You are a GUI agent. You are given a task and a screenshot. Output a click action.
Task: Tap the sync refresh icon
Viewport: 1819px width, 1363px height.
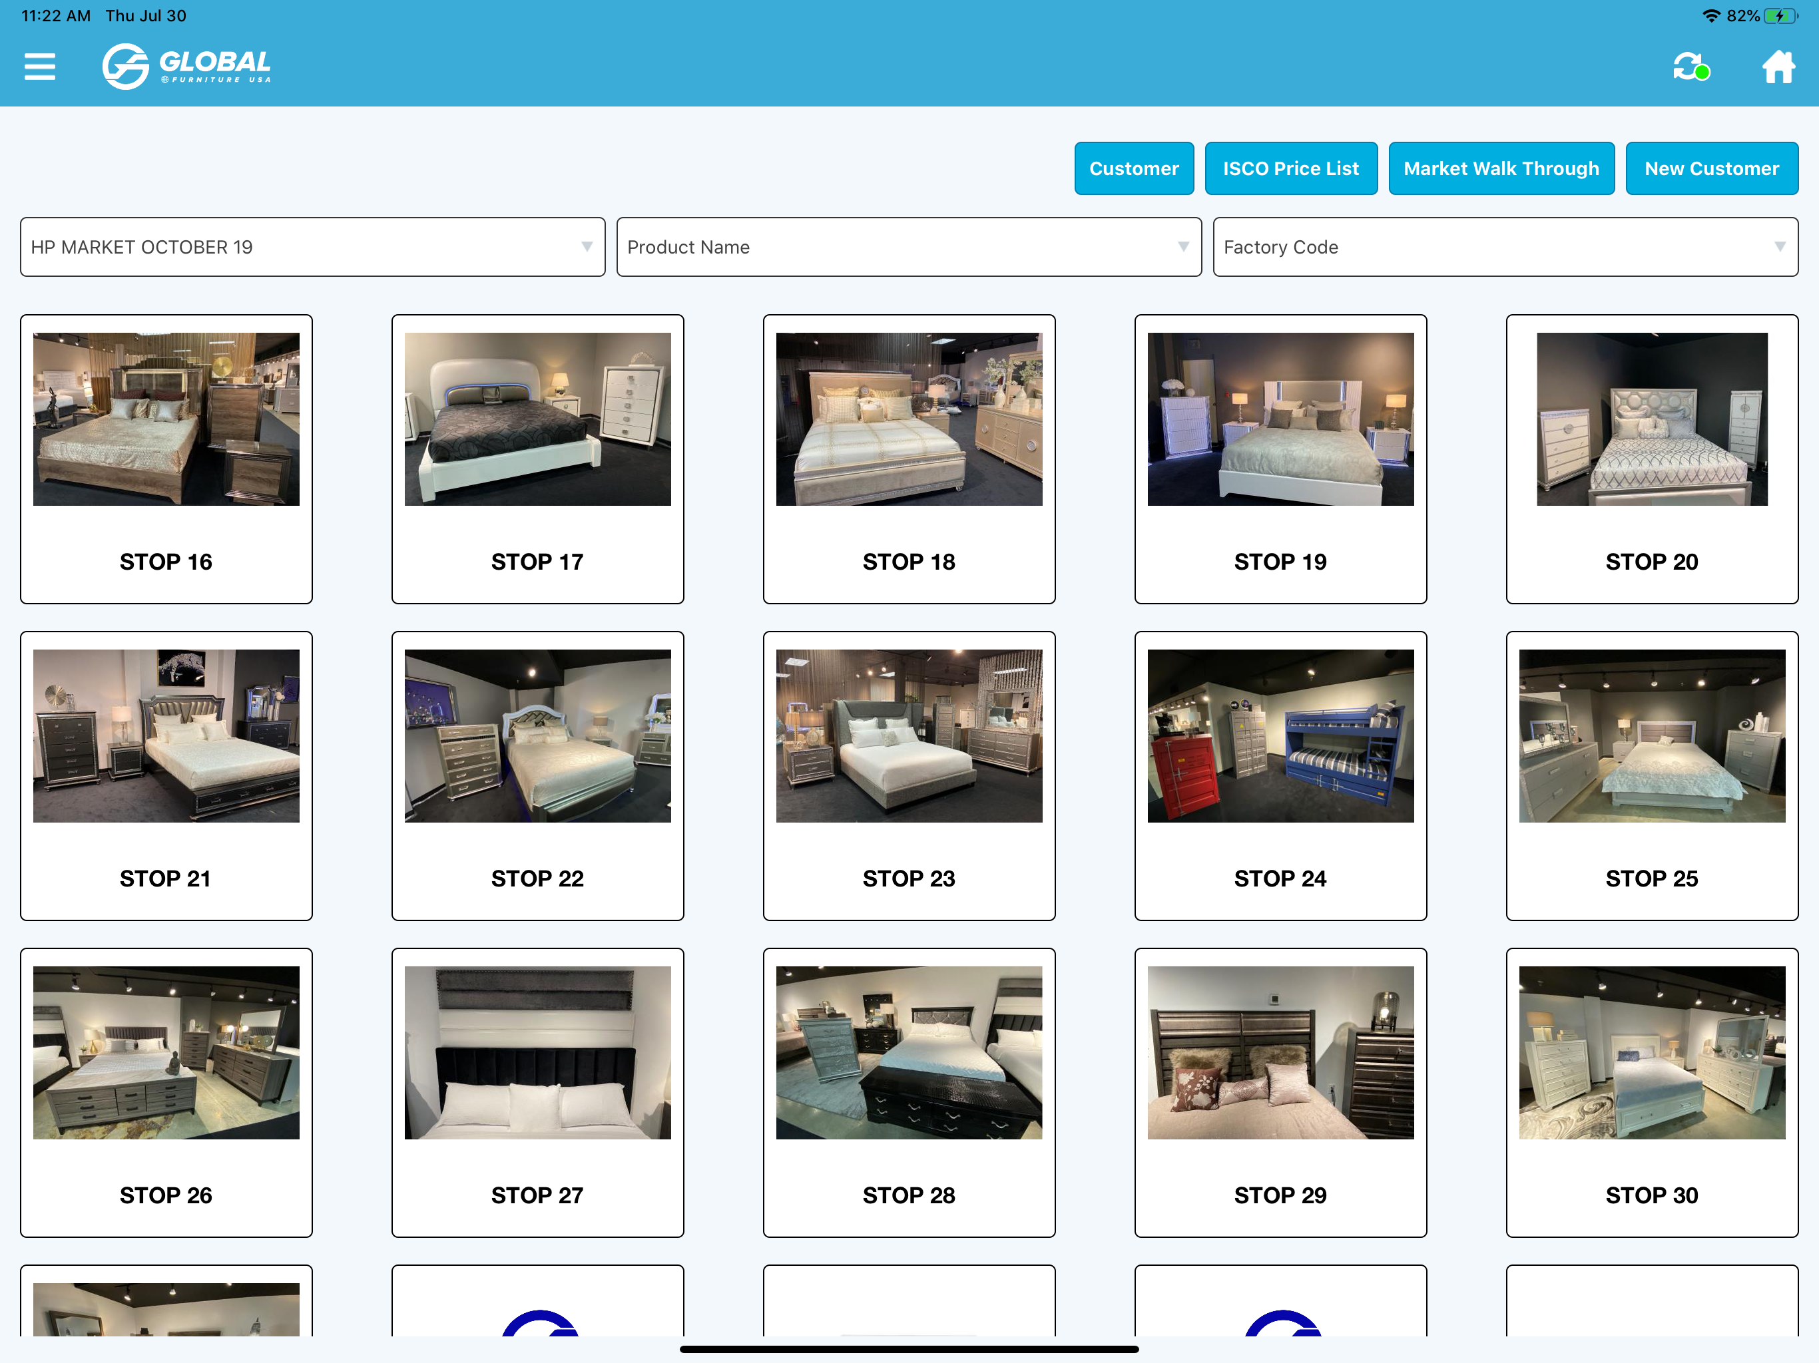[1690, 67]
